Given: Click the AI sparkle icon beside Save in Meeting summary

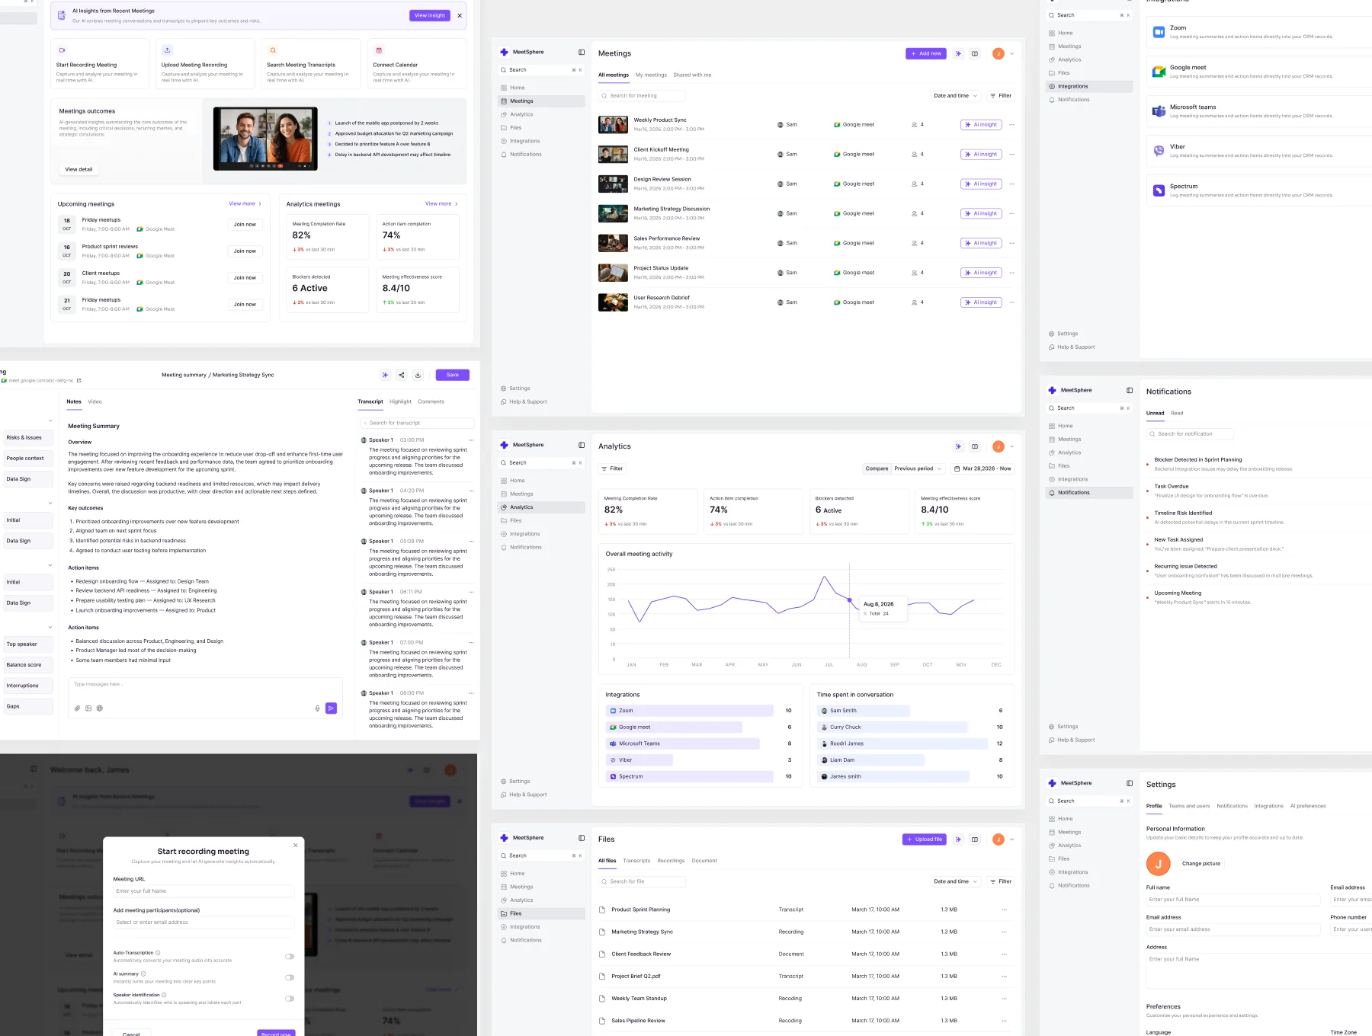Looking at the screenshot, I should (385, 375).
